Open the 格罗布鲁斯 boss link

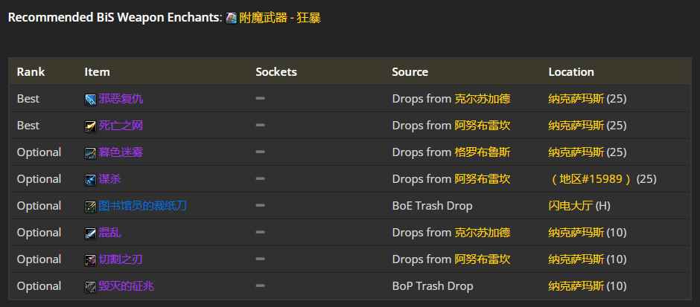tap(482, 152)
